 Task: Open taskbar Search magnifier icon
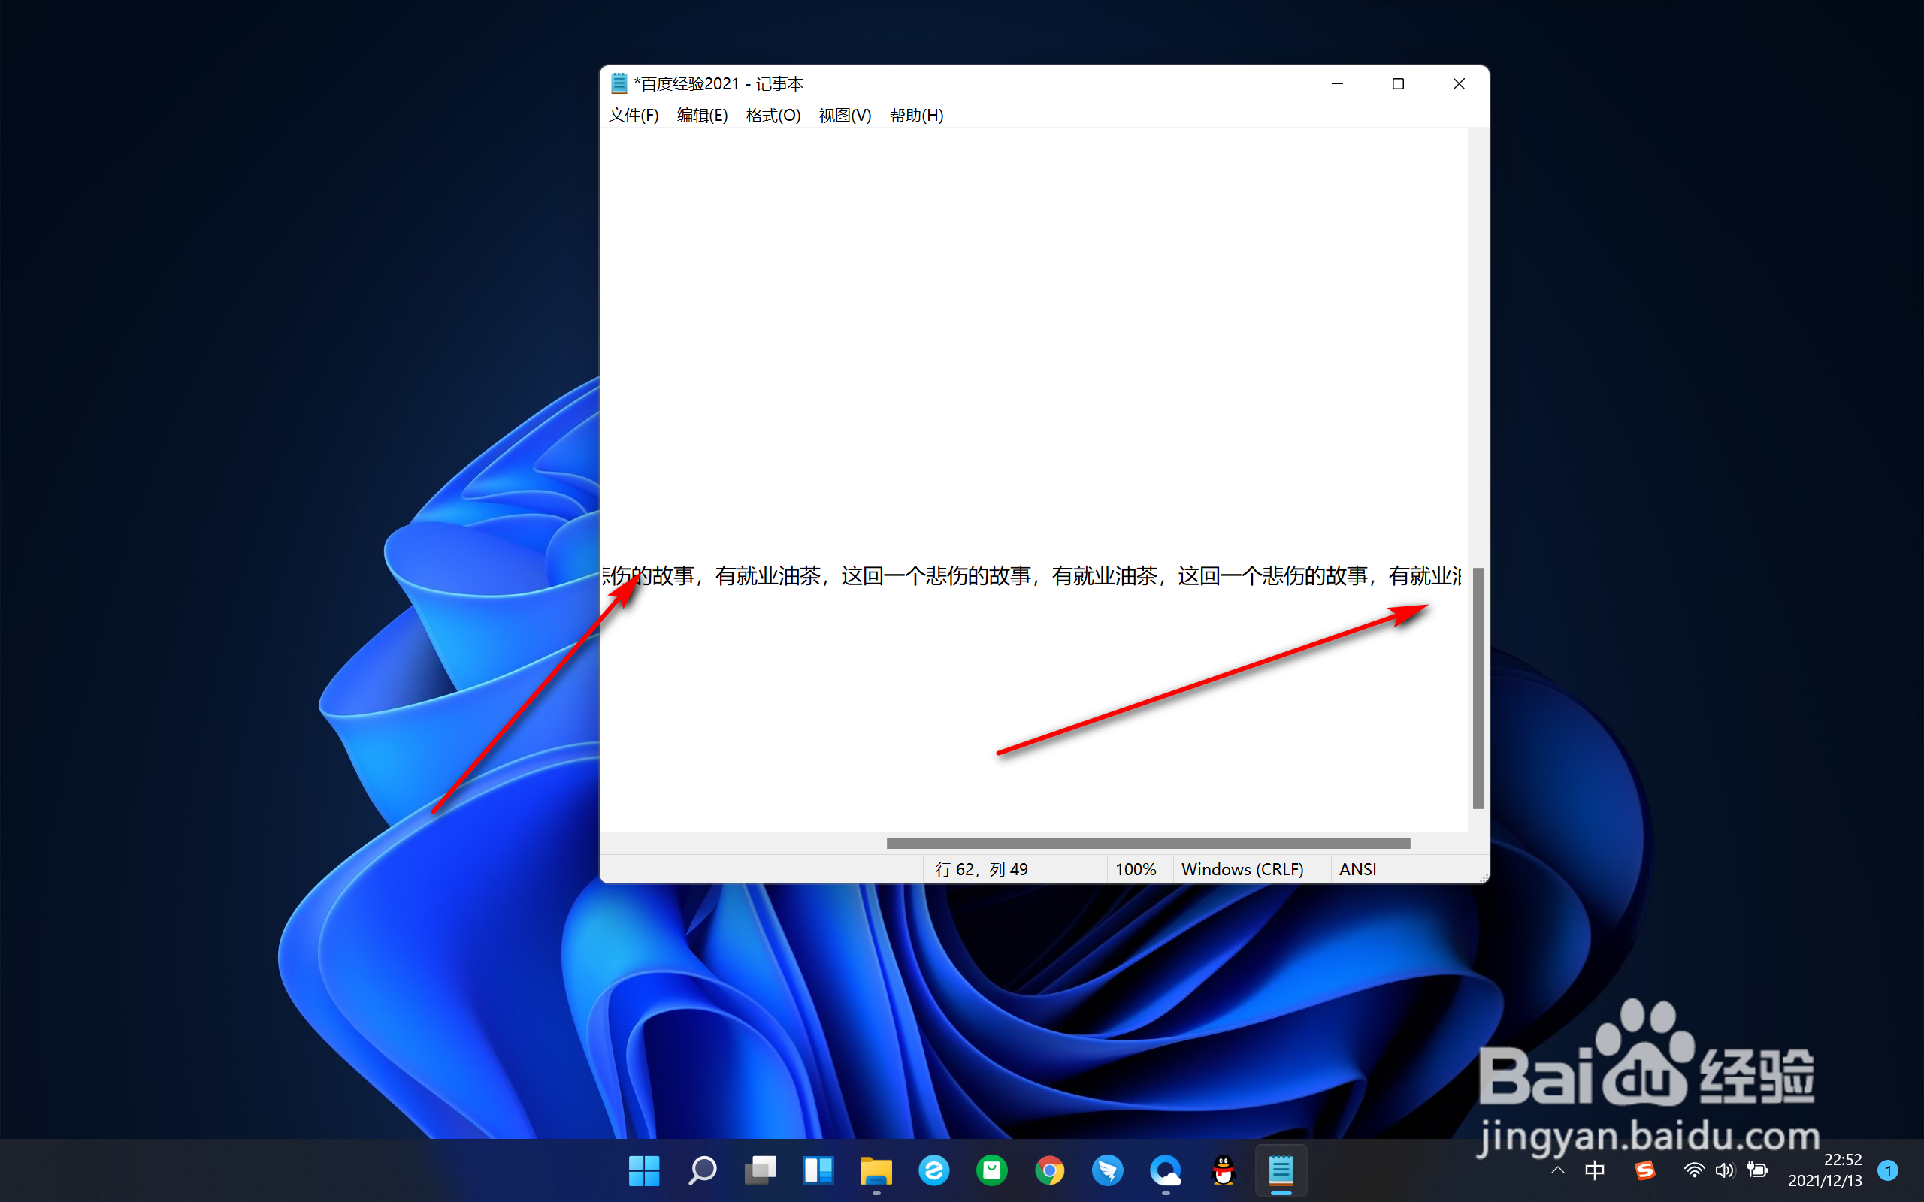tap(702, 1170)
